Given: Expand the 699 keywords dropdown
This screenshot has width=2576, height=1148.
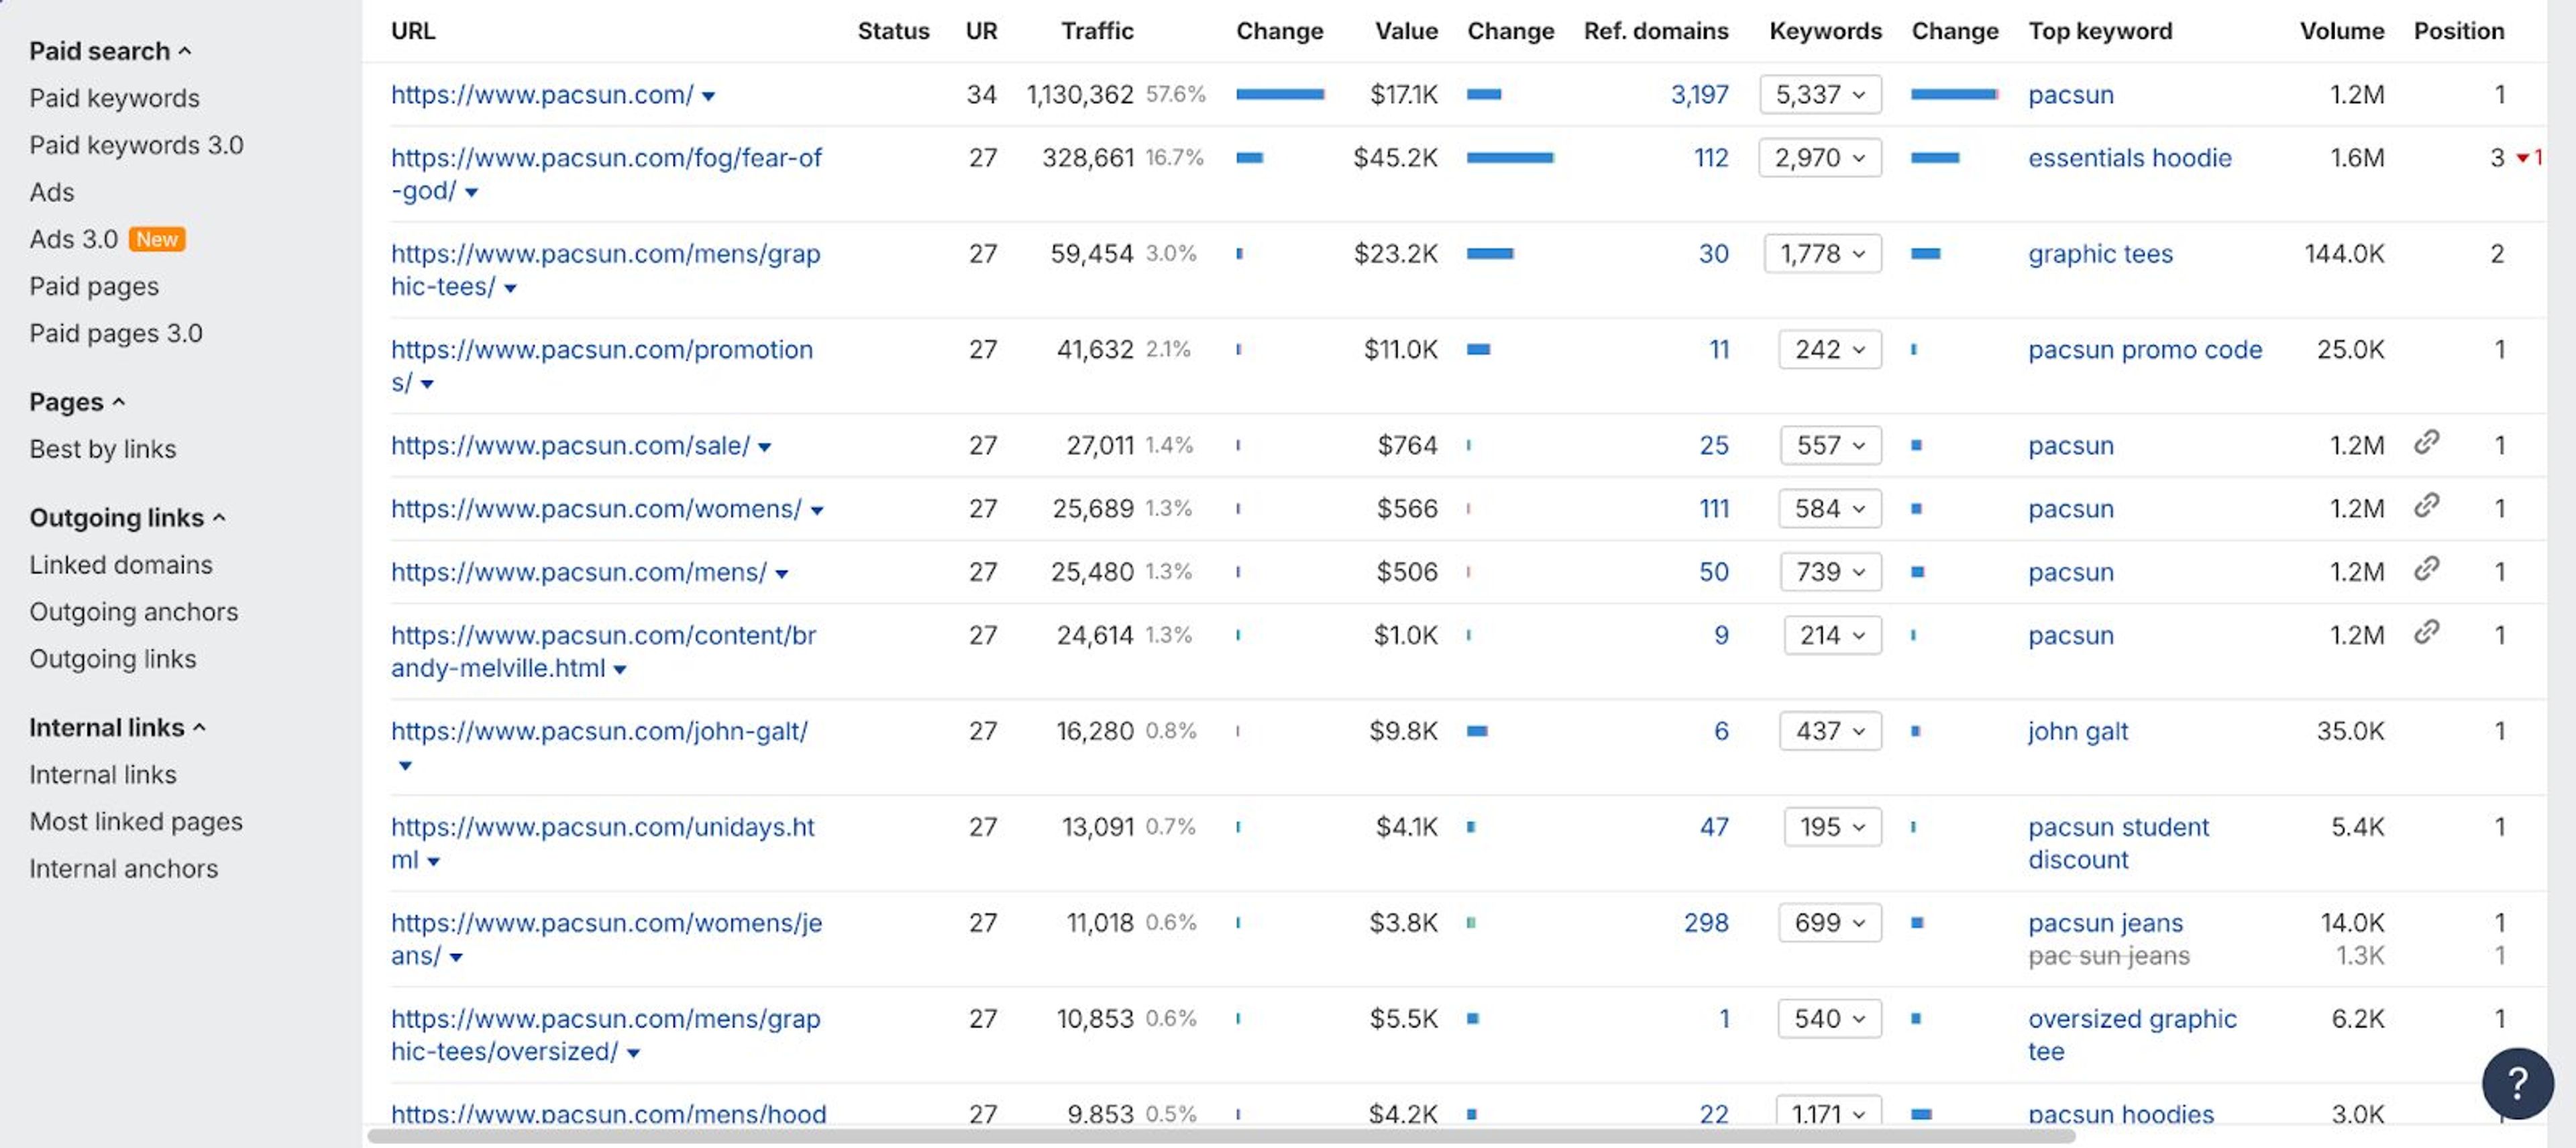Looking at the screenshot, I should (x=1830, y=922).
